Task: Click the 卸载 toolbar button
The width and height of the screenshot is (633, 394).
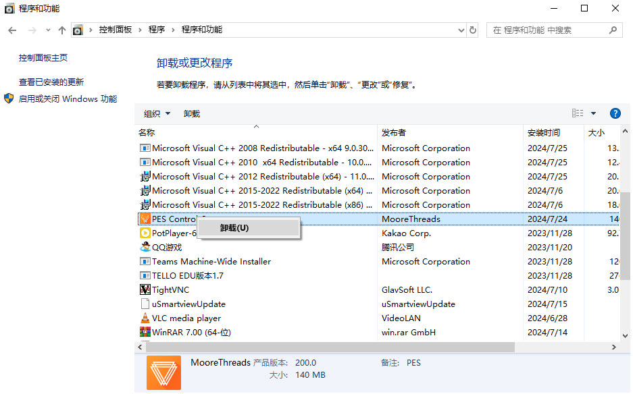Action: click(x=192, y=114)
